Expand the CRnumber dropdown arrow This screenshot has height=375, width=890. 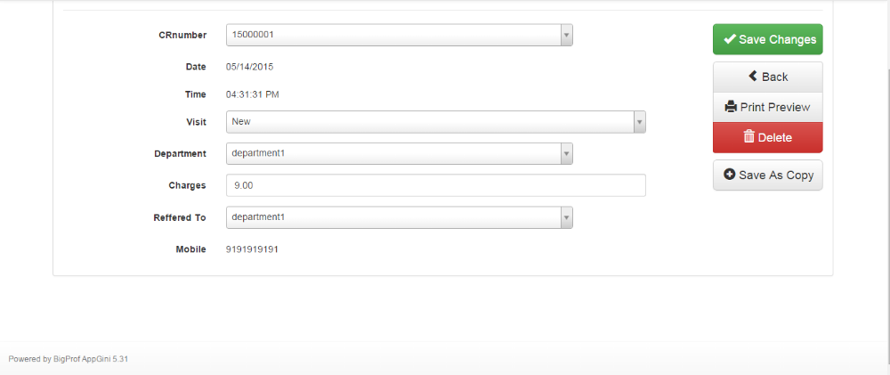point(566,35)
